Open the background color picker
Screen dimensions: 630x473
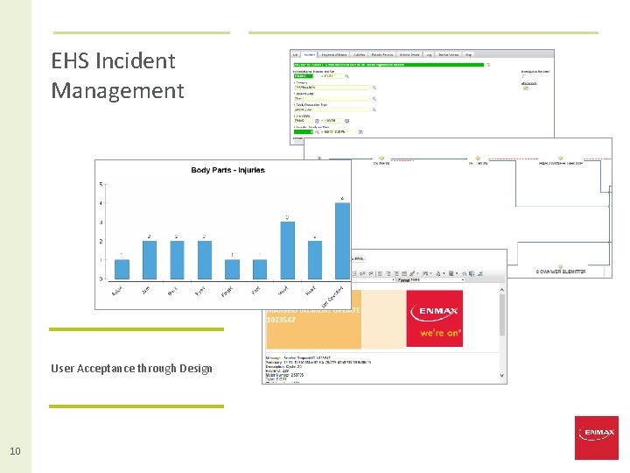[x=451, y=273]
